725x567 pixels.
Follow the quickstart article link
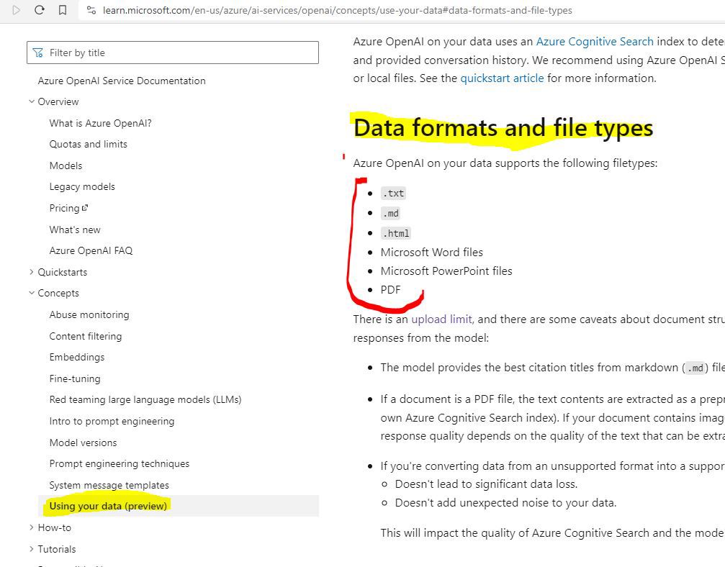(502, 78)
